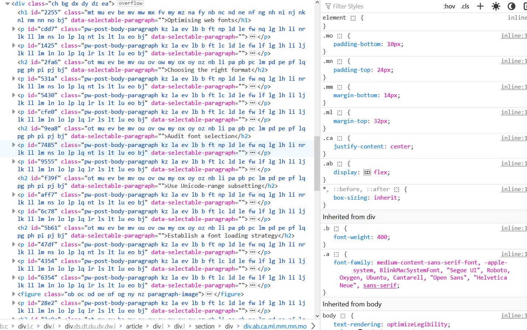Click the right chevron at breadcrumb bar end
This screenshot has width=527, height=330.
coord(313,326)
